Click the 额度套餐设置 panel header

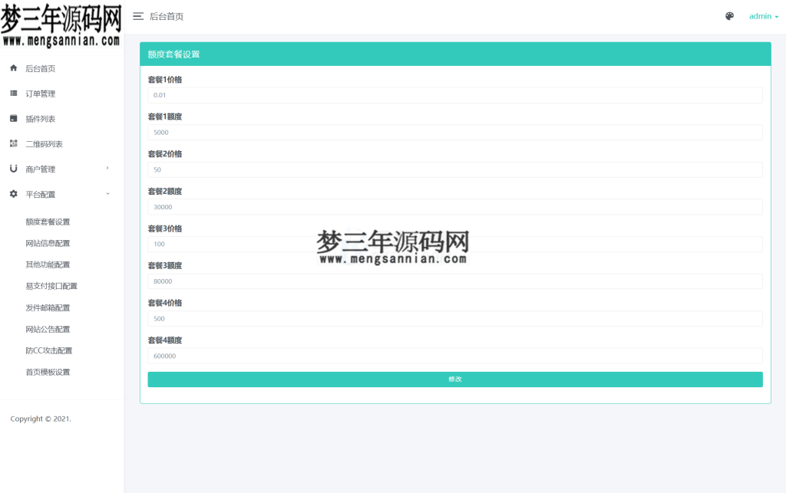[x=455, y=54]
